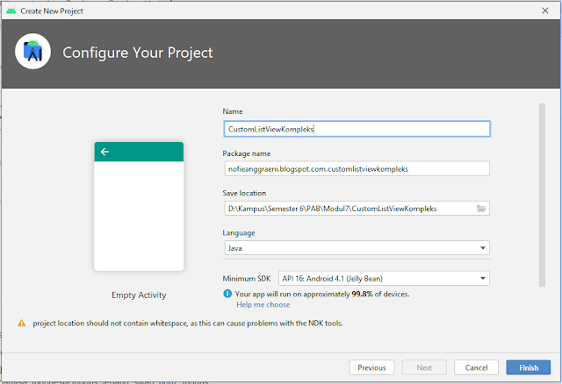Open the Help me choose link
Screen dimensions: 562x384
tap(263, 304)
